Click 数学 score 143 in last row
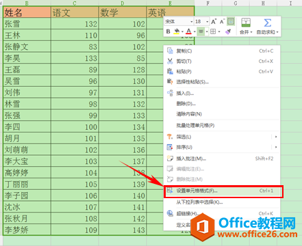This screenshot has height=246, width=302. point(123,230)
